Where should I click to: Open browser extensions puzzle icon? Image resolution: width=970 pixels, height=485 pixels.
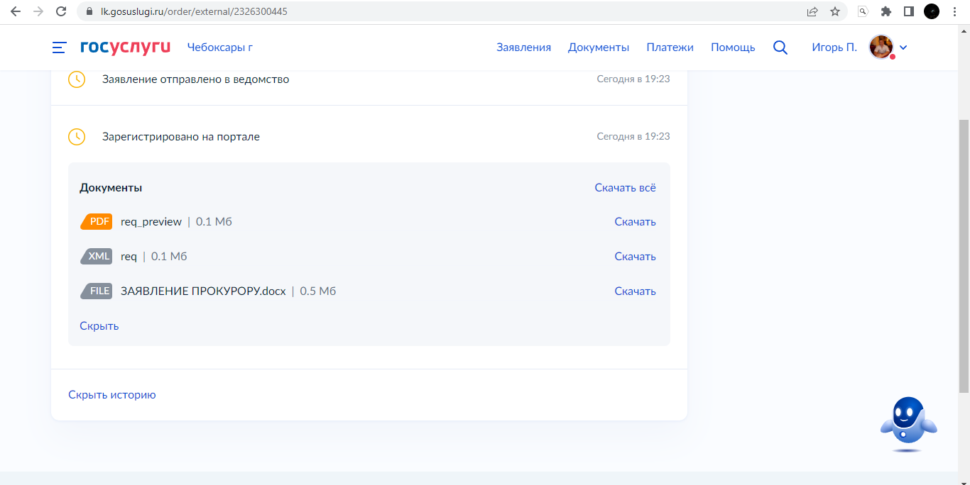[885, 11]
